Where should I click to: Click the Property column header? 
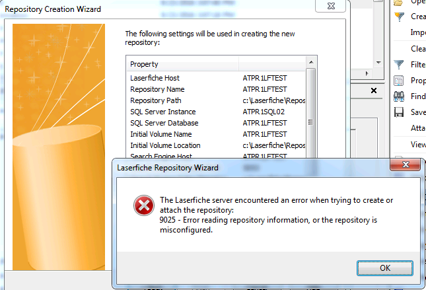click(x=182, y=64)
